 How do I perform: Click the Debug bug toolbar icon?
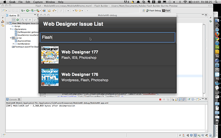click(x=22, y=11)
